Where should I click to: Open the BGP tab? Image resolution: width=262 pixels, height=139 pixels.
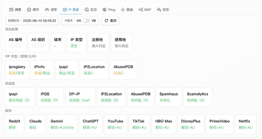145,10
